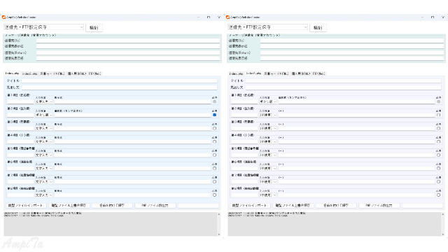Screen dimensions: 448x252
Task: Click PHP file export button in right window
Action: click(x=379, y=205)
